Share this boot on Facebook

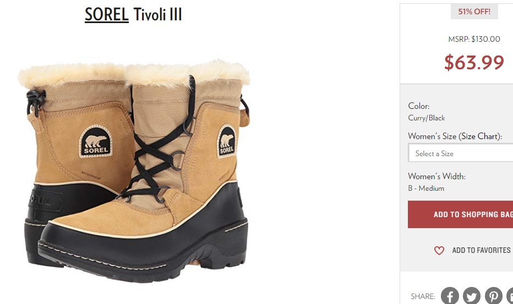coord(450,296)
